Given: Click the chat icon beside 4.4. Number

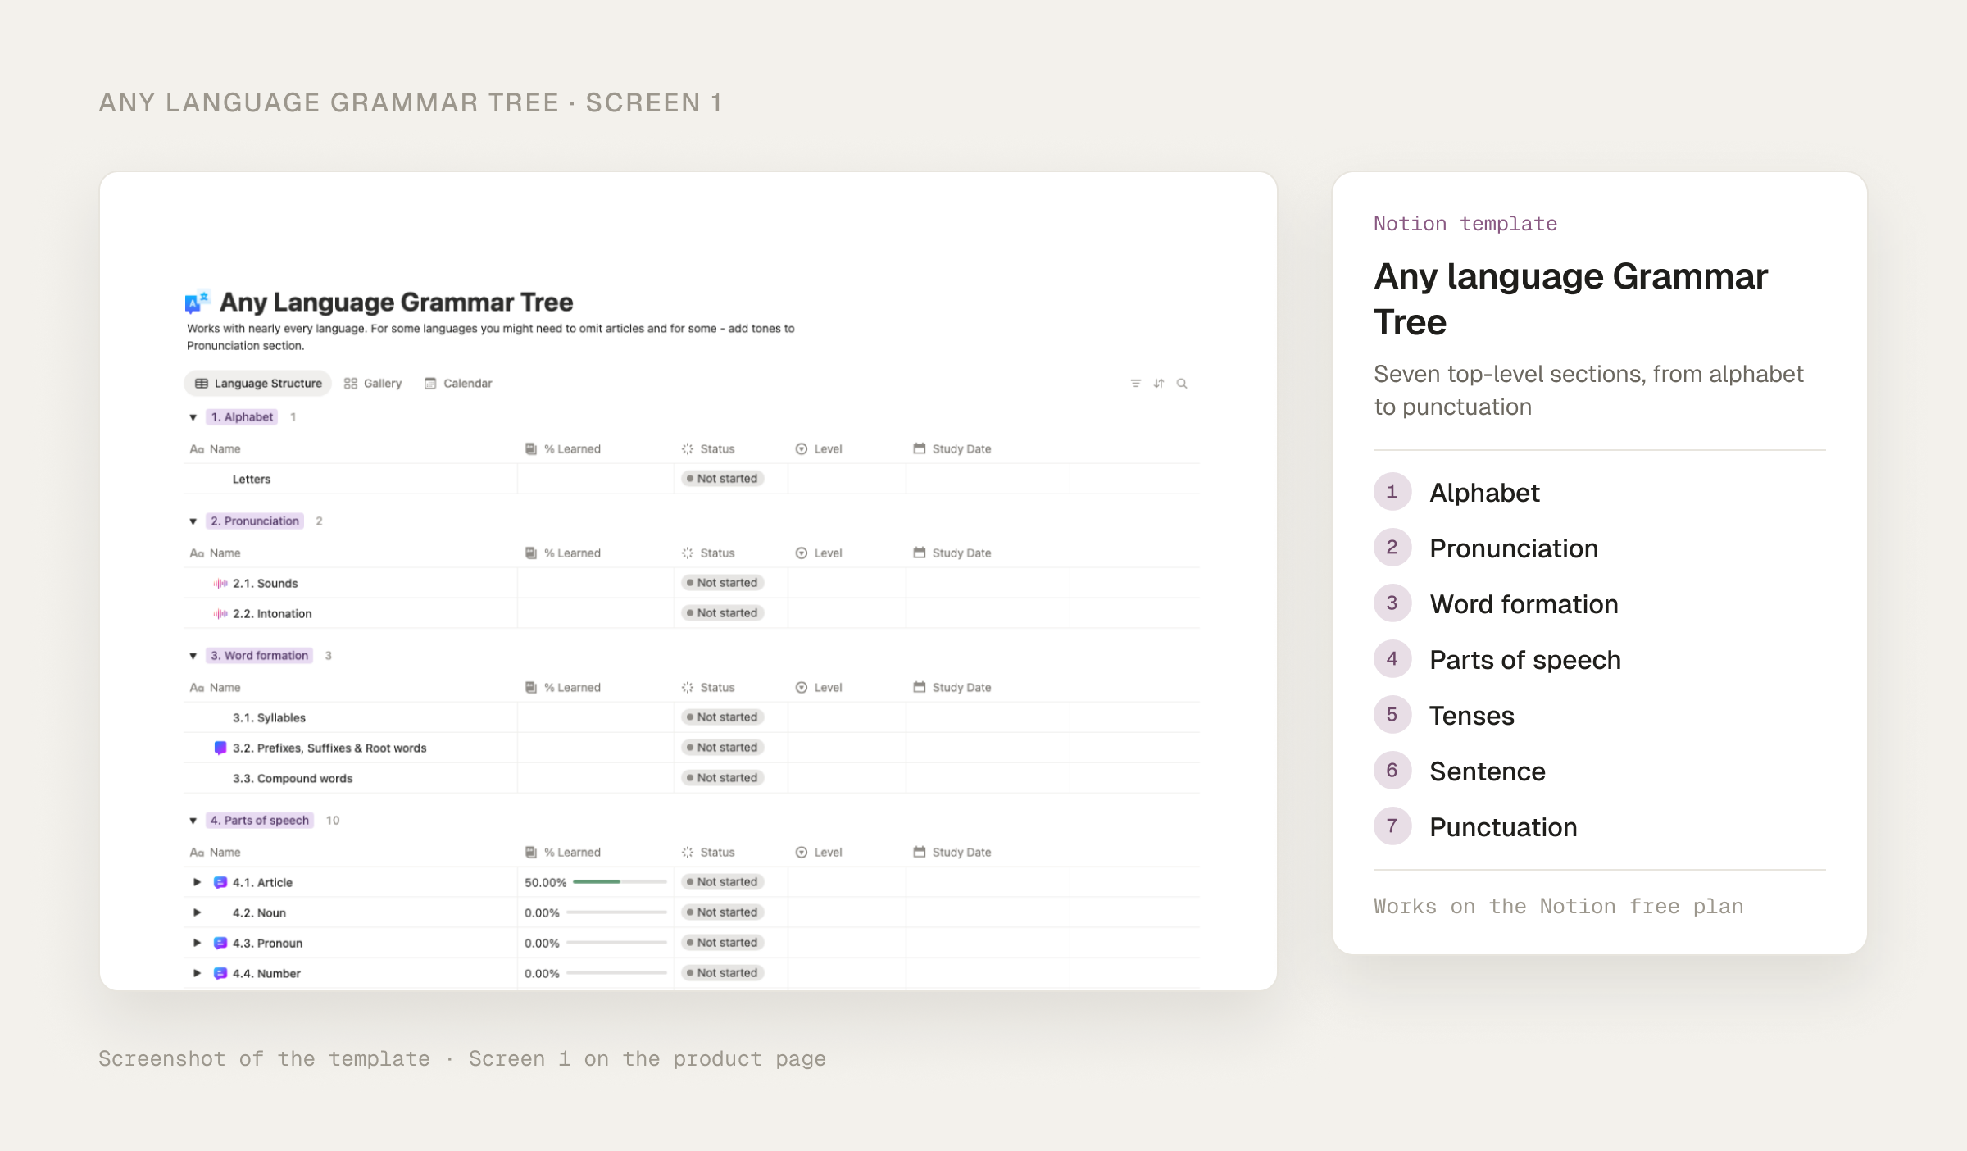Looking at the screenshot, I should [220, 973].
